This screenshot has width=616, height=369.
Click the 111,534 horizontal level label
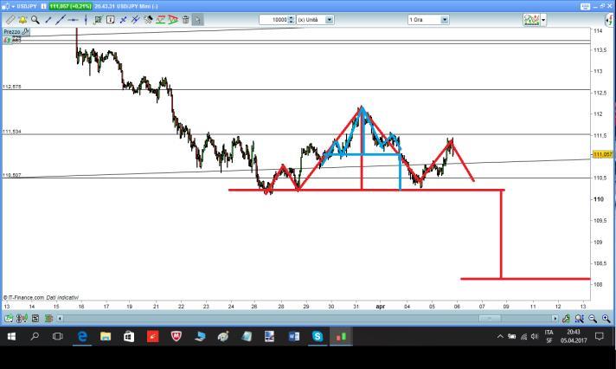point(12,132)
